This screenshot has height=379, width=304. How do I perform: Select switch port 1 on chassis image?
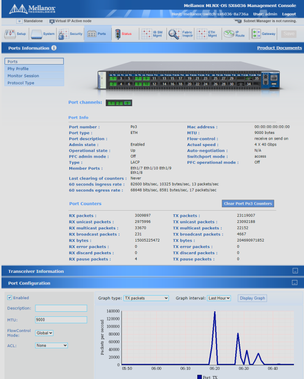click(x=113, y=78)
